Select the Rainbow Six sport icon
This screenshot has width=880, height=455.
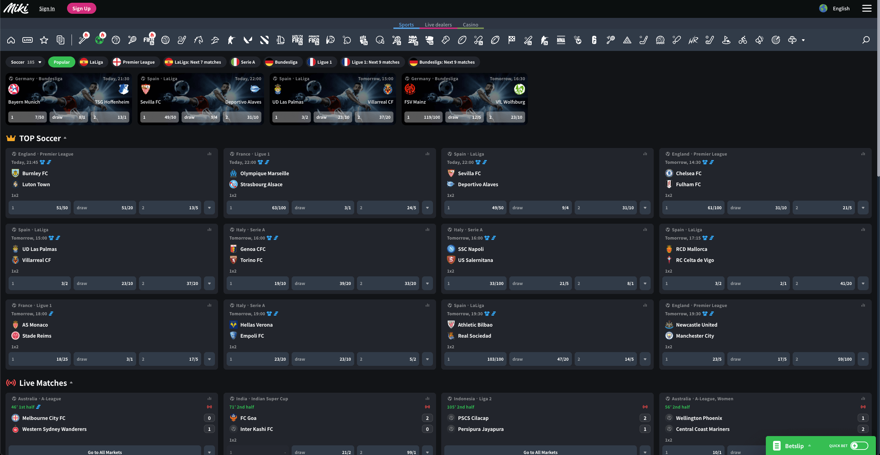click(594, 40)
